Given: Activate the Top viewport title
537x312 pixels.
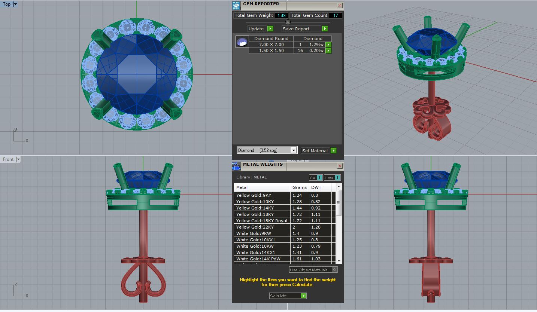Looking at the screenshot, I should coord(7,4).
